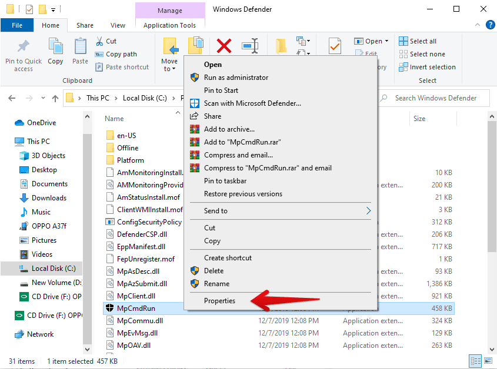Switch to the Large icons view in the status bar
Viewport: 497px width, 369px height.
(x=488, y=361)
